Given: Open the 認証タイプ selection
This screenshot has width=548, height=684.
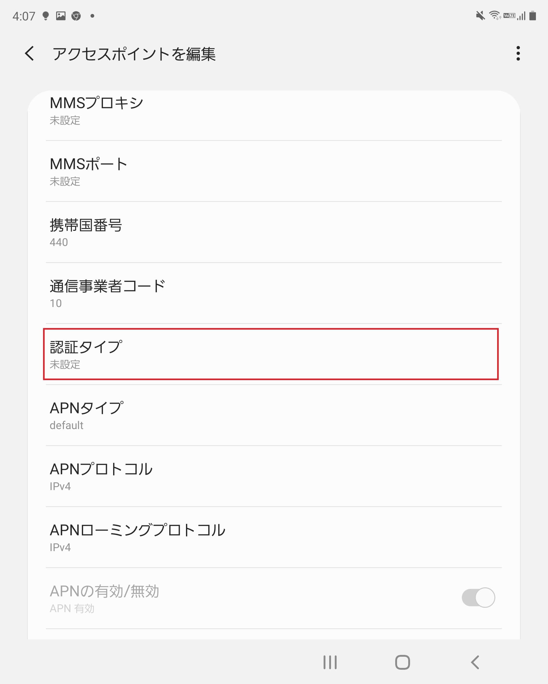Looking at the screenshot, I should (x=271, y=354).
